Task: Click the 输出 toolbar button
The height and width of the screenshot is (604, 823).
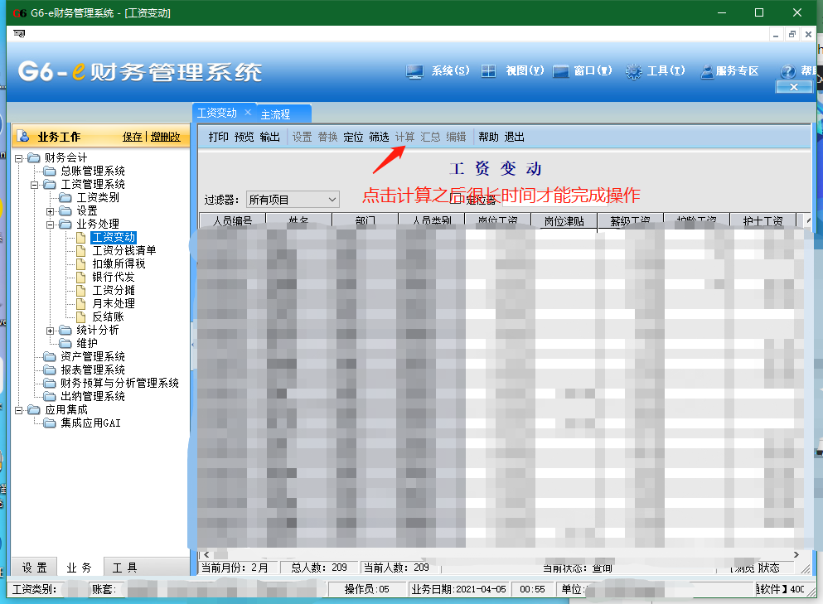Action: click(270, 137)
